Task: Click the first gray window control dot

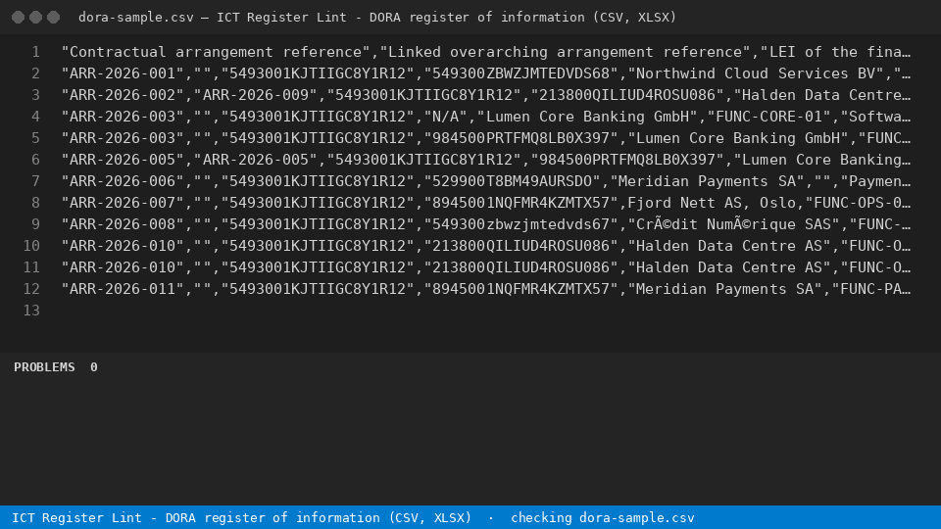Action: [x=18, y=18]
